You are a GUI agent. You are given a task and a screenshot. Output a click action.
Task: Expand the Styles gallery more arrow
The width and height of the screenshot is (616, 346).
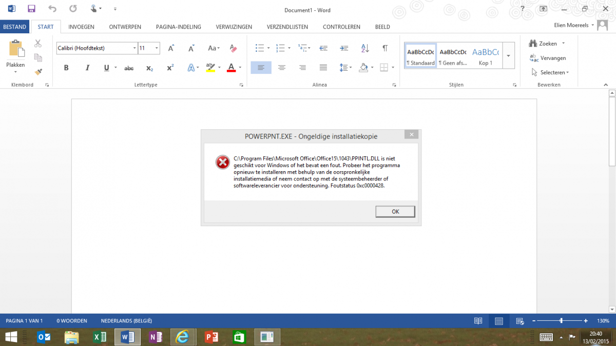[508, 55]
